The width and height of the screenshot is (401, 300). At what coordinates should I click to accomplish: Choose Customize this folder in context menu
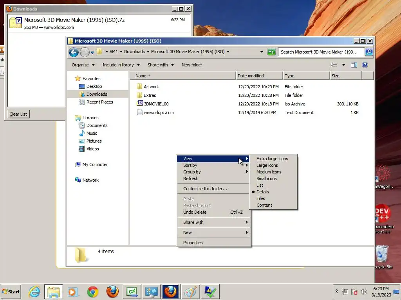coord(213,189)
